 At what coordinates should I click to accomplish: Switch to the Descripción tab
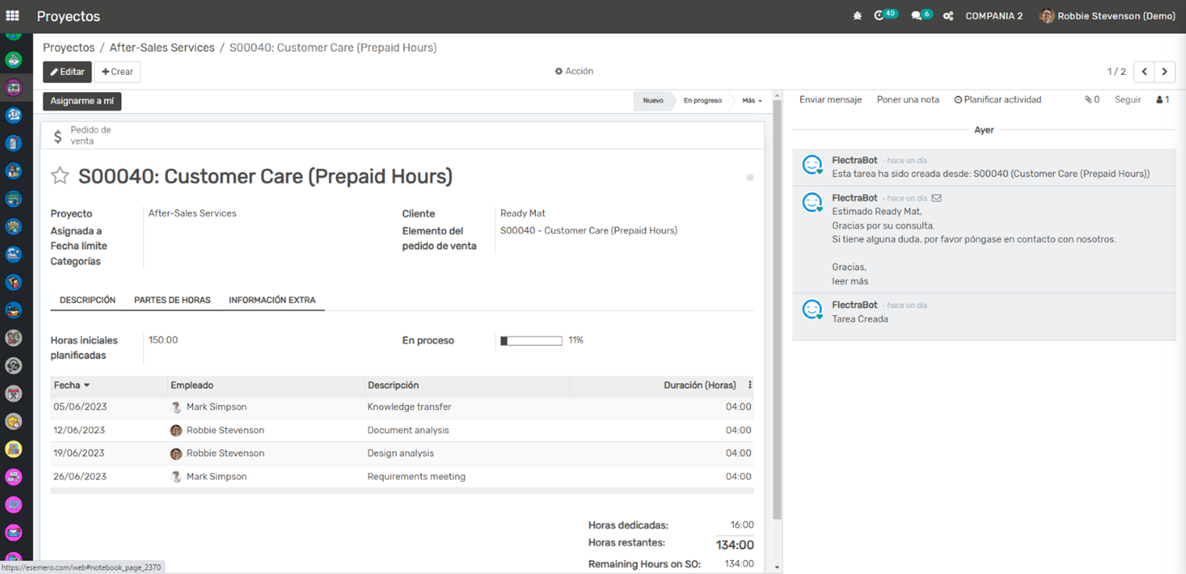pyautogui.click(x=88, y=300)
